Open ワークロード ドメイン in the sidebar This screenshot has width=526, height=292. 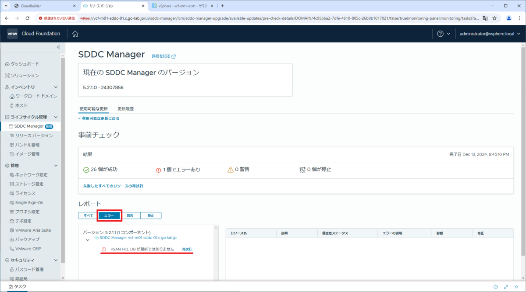(x=33, y=96)
